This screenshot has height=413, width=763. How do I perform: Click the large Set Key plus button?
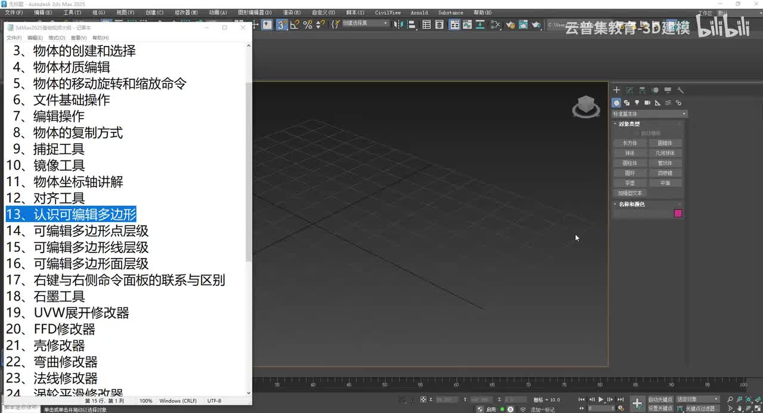(x=637, y=403)
